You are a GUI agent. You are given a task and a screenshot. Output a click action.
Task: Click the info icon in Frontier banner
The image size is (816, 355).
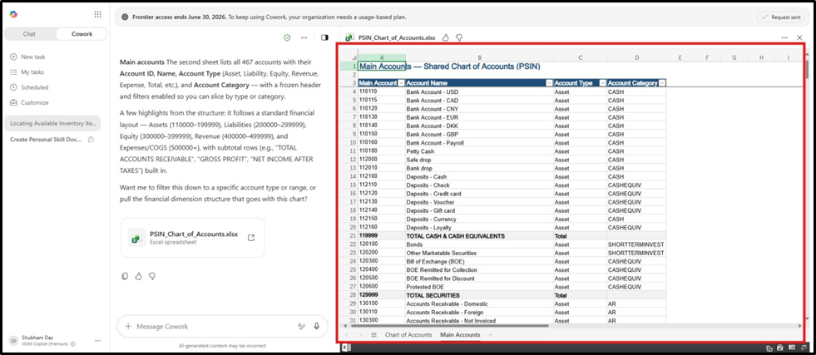point(125,17)
